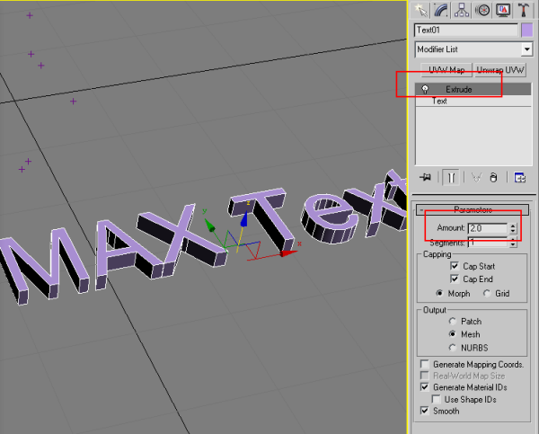This screenshot has width=539, height=434.
Task: Select Patch output radio button
Action: coord(453,321)
